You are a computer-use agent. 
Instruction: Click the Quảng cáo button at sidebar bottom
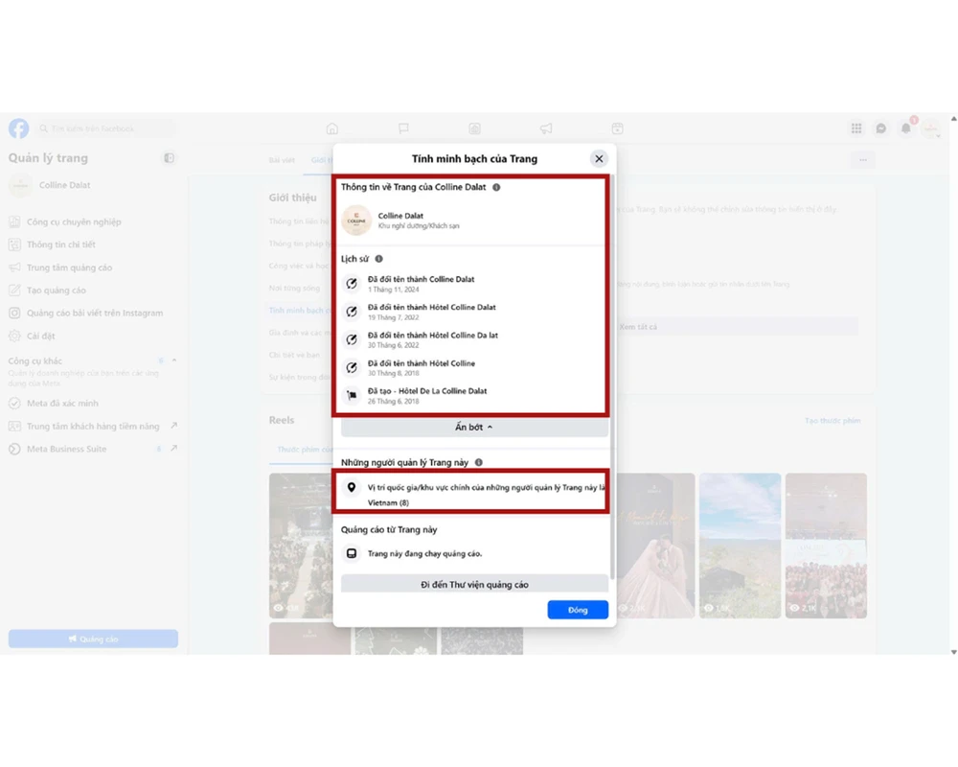pos(93,639)
